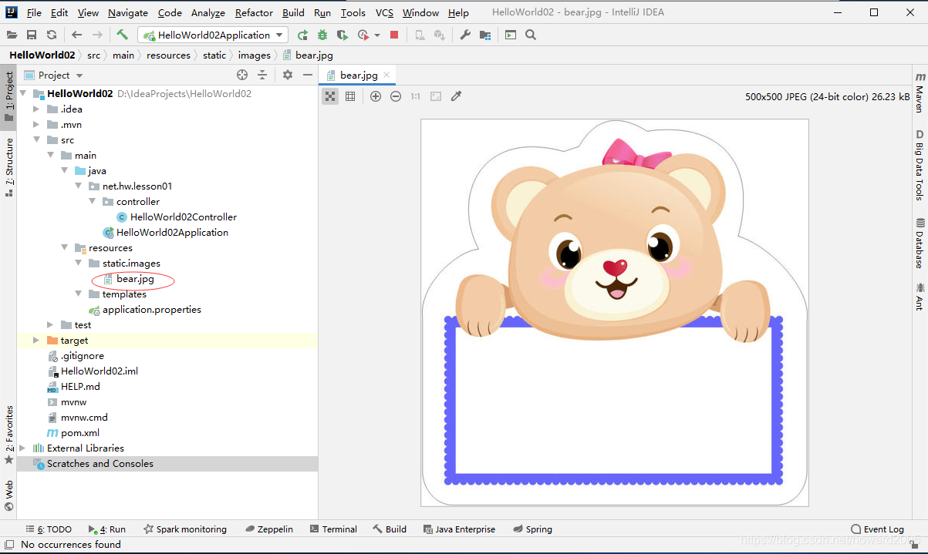Open the run anything terminal icon
Image resolution: width=928 pixels, height=554 pixels.
pyautogui.click(x=511, y=35)
